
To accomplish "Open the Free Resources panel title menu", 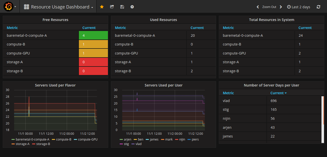I will tap(55, 20).
